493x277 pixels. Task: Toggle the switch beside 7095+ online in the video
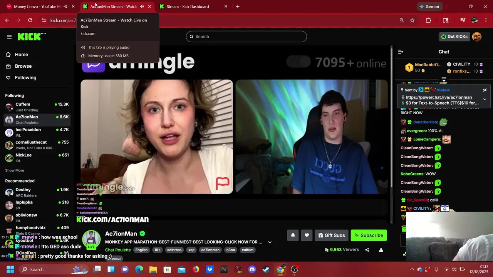point(298,62)
